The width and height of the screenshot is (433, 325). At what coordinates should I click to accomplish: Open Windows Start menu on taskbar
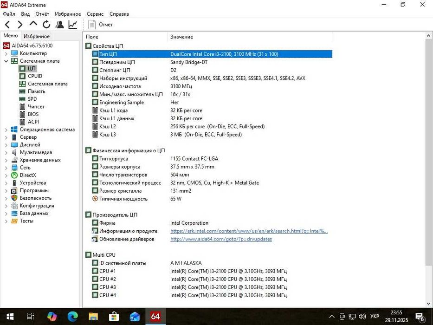pyautogui.click(x=10, y=317)
